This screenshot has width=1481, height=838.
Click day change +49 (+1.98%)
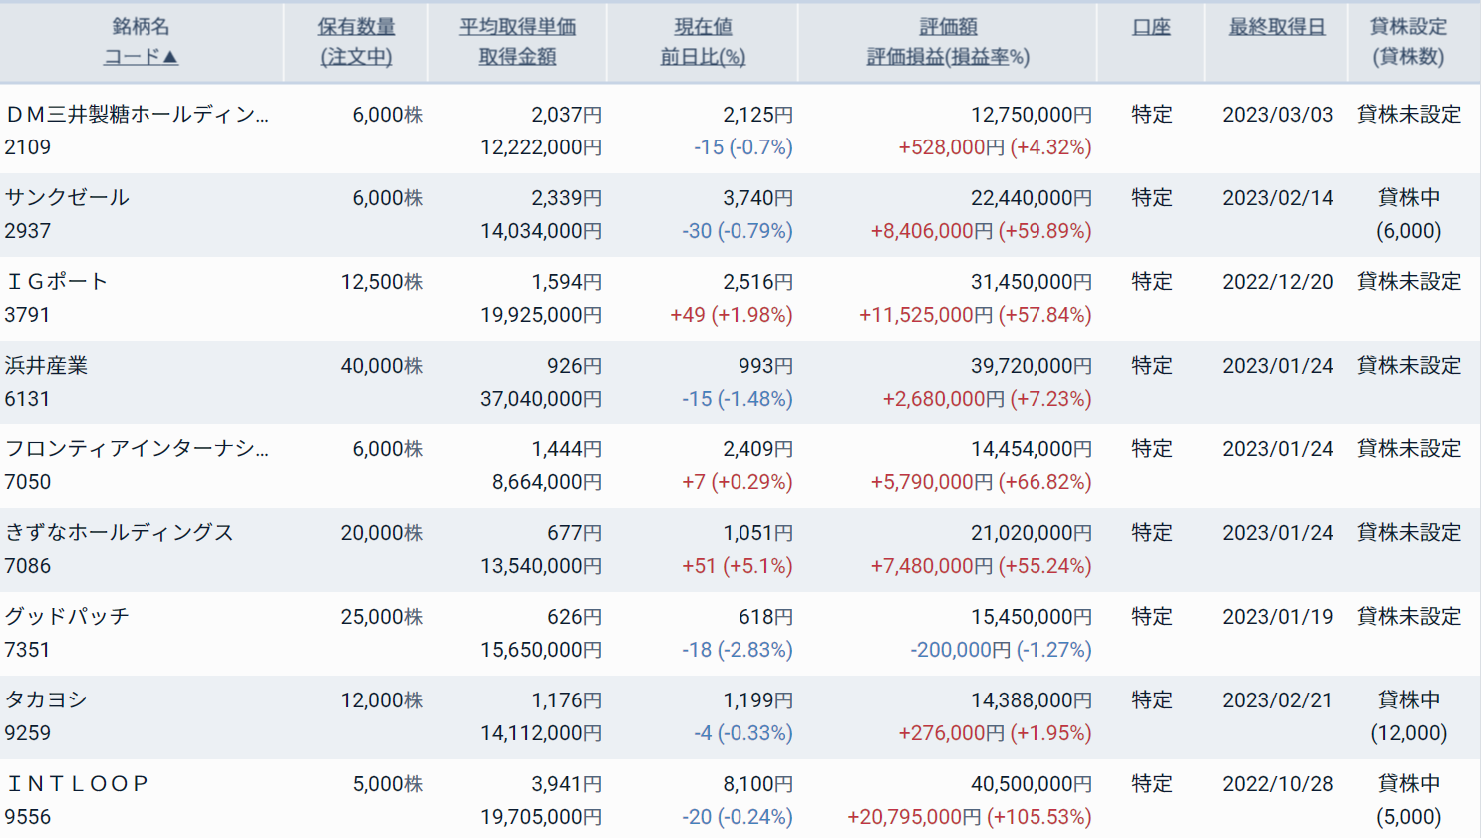(x=732, y=315)
